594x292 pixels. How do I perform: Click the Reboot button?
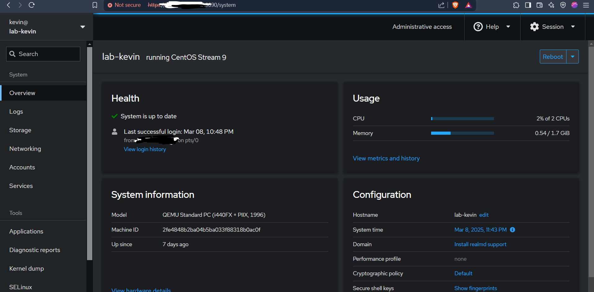[553, 57]
